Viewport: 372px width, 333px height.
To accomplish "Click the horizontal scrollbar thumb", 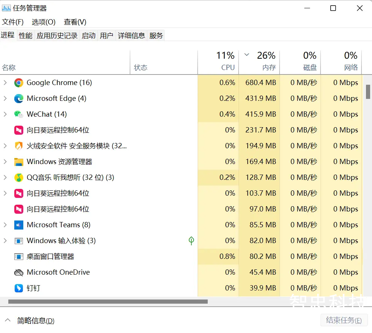I will point(108,302).
